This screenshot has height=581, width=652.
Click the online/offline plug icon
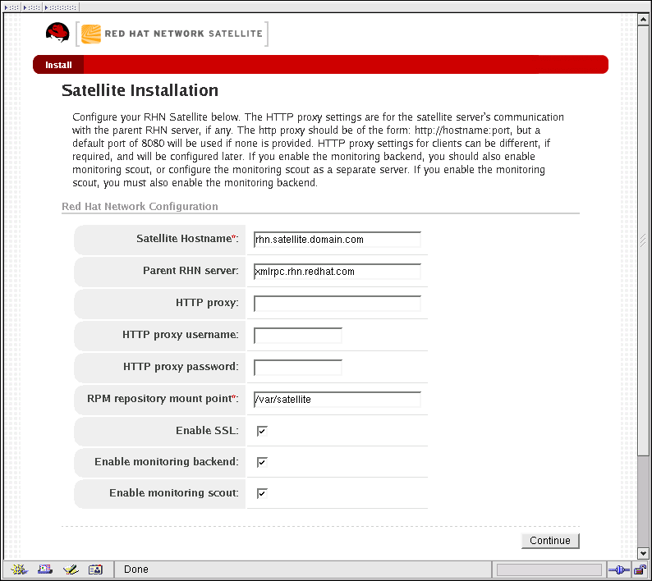tap(618, 570)
